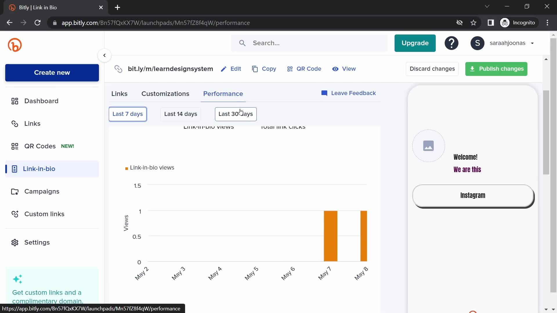Click the site lock icon
This screenshot has width=557, height=313.
pos(55,23)
